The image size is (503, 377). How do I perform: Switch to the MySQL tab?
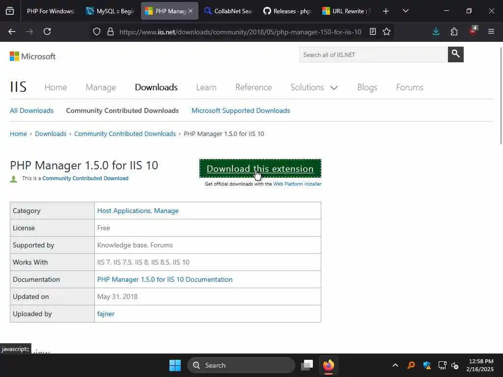(111, 11)
